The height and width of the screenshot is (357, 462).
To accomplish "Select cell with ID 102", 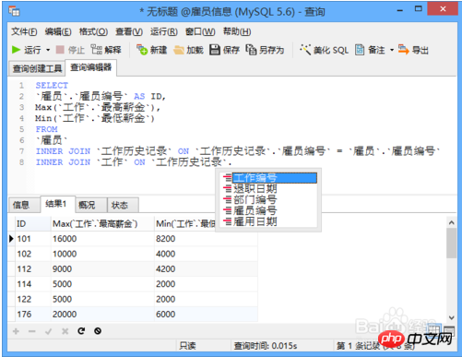I will [x=32, y=254].
